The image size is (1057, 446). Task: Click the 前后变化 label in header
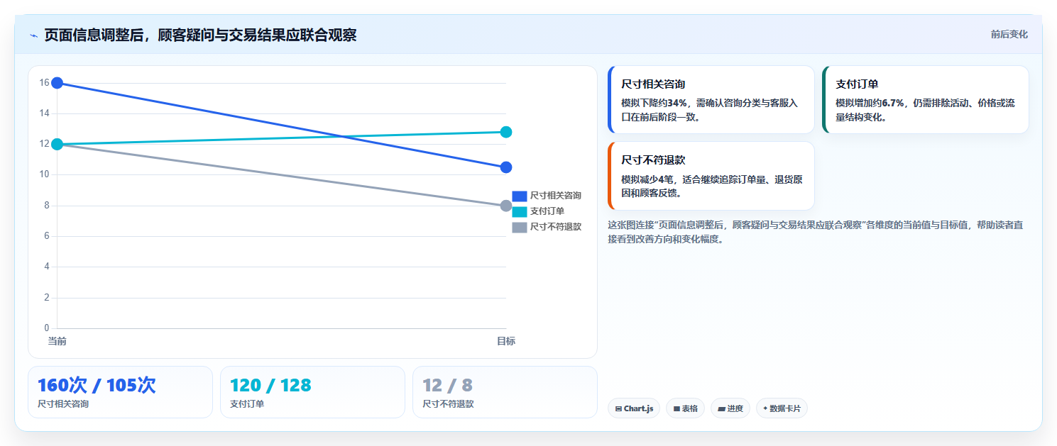[x=1009, y=35]
